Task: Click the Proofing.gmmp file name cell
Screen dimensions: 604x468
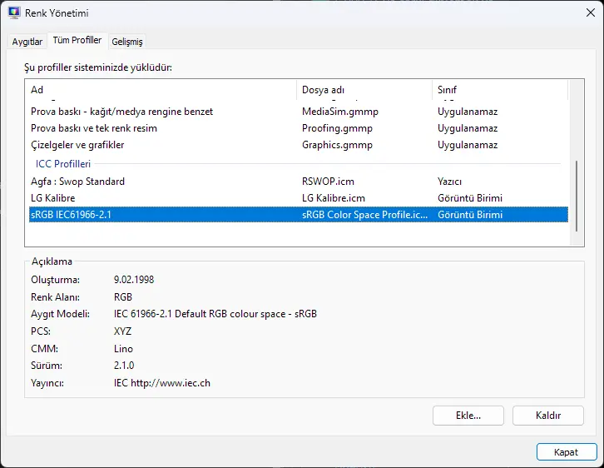Action: pos(337,128)
